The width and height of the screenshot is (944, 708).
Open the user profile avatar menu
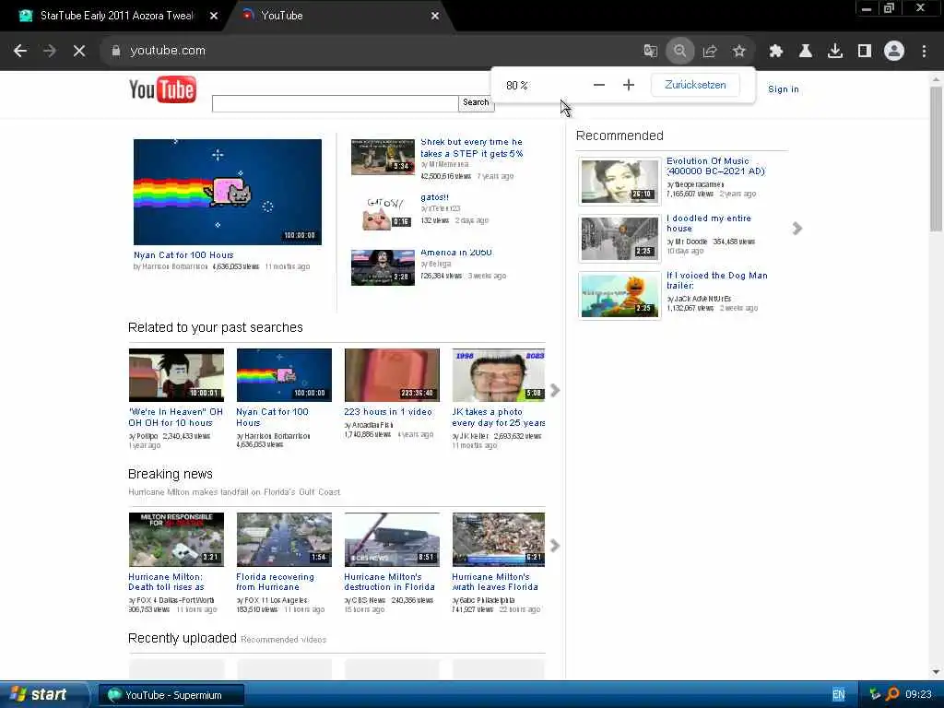pyautogui.click(x=894, y=52)
